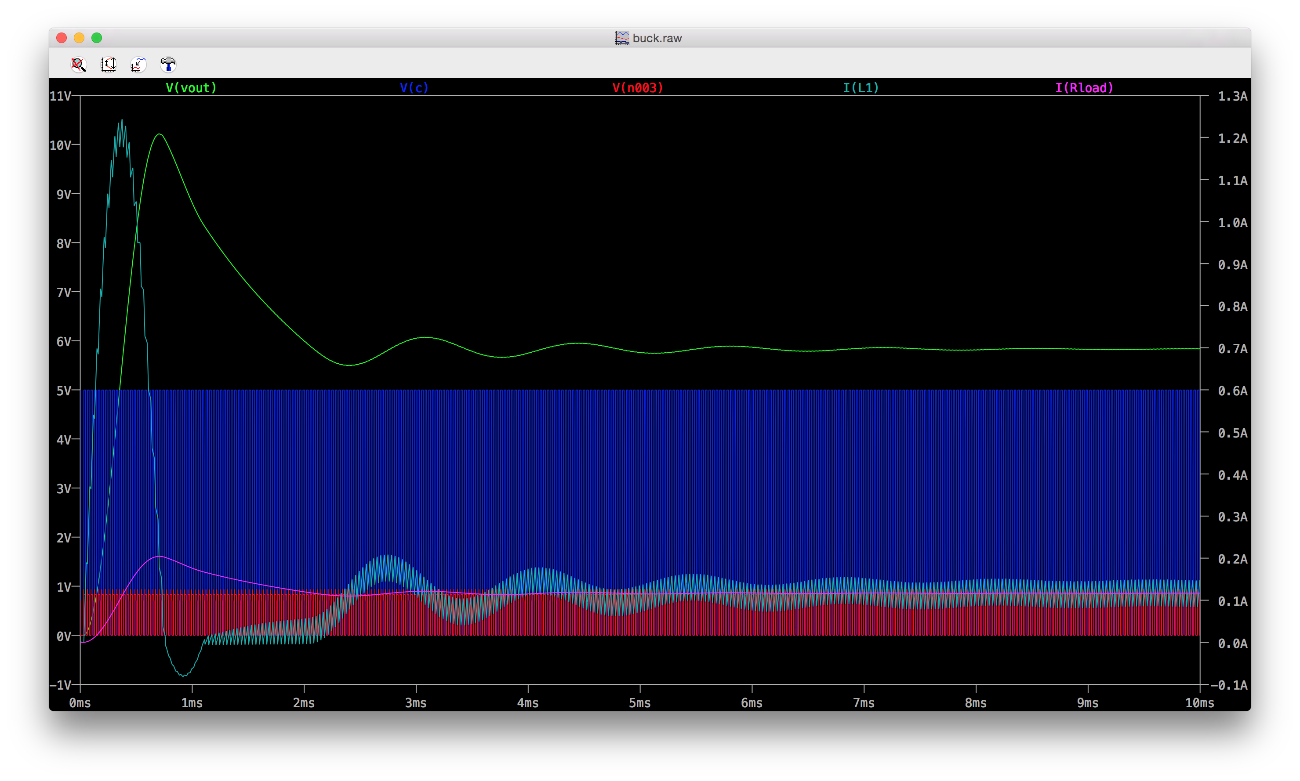Click the -0.1A right axis label
The height and width of the screenshot is (781, 1300).
1229,685
